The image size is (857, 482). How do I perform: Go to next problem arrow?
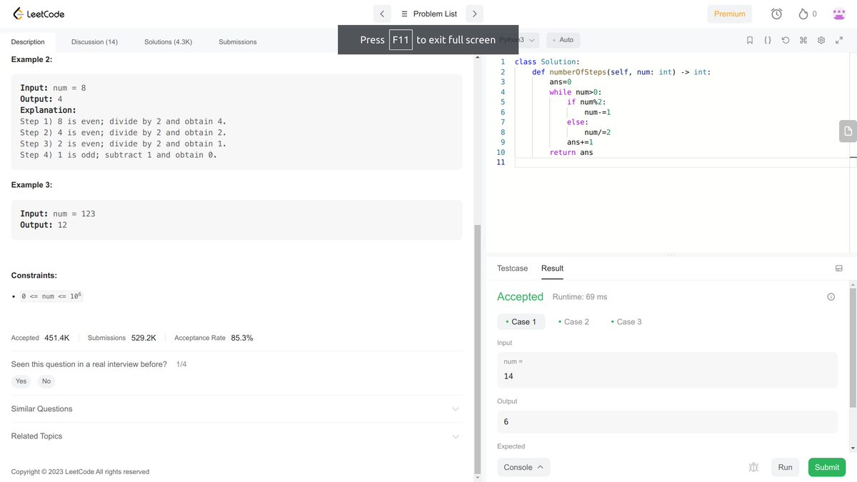pyautogui.click(x=474, y=14)
